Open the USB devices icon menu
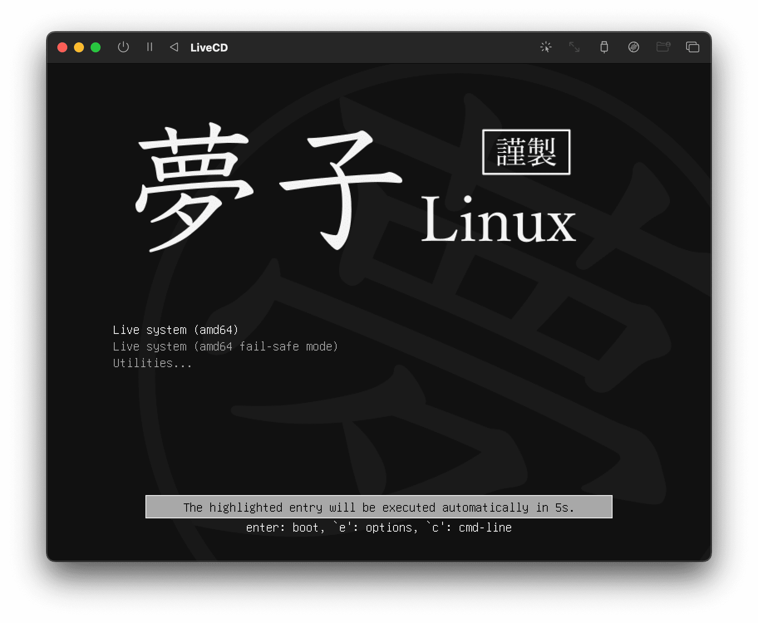The width and height of the screenshot is (758, 623). [x=604, y=47]
